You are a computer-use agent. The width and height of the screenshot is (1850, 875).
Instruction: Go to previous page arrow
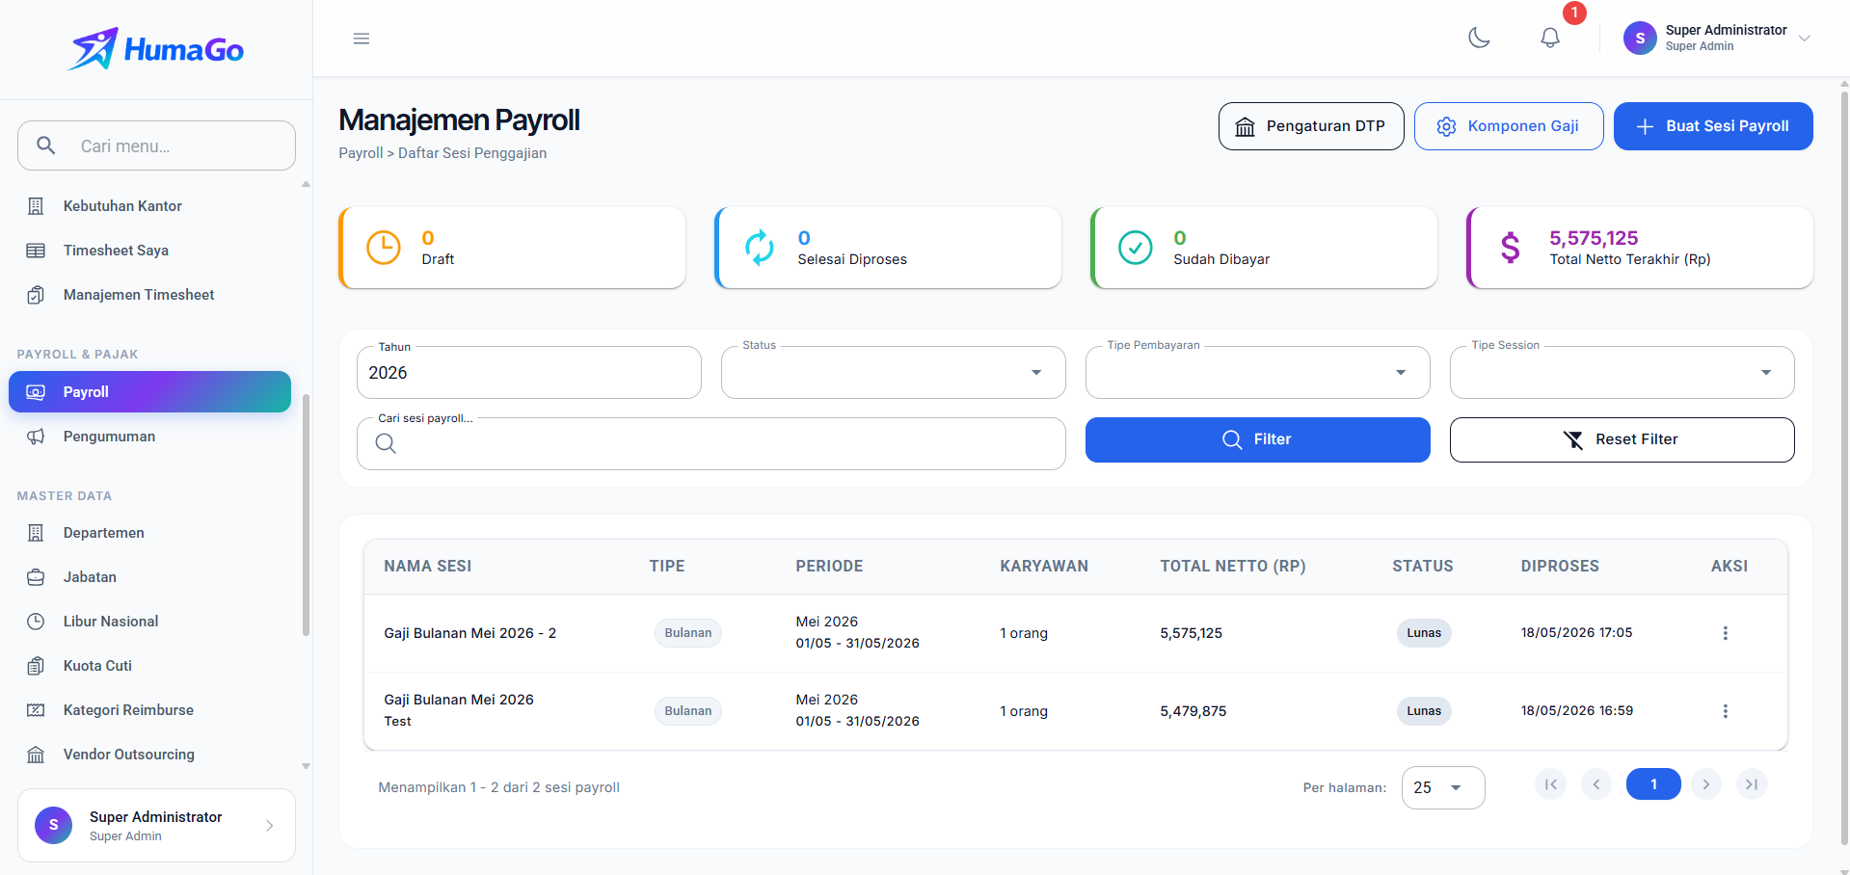point(1596,784)
